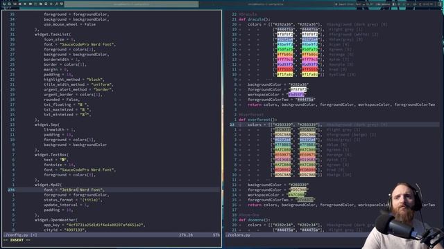Click dracula foregroundColorTwo value "#44475a"
This screenshot has height=249, width=444.
point(305,100)
